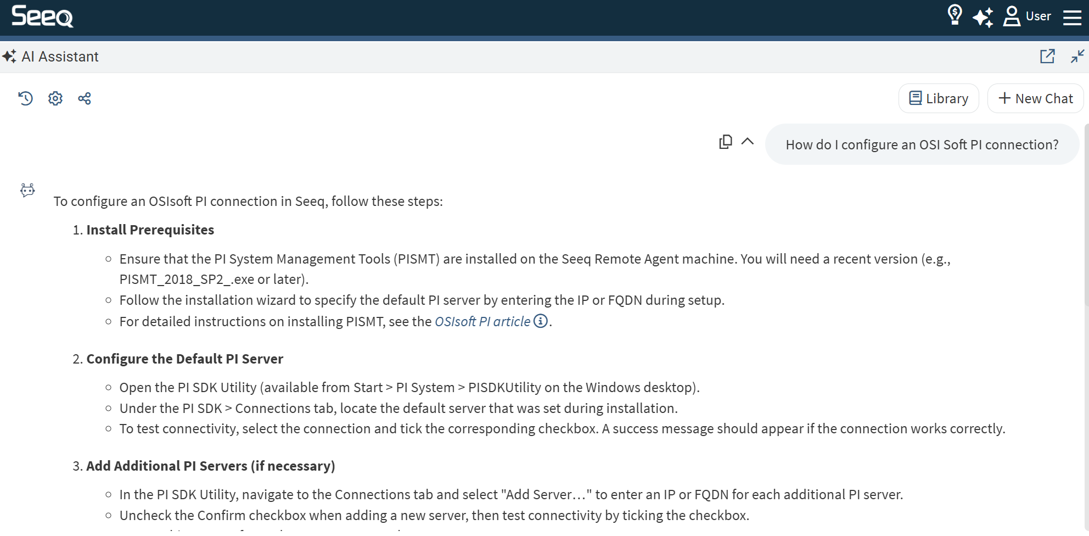Open the assistant Library
Image resolution: width=1089 pixels, height=536 pixels.
tap(938, 98)
